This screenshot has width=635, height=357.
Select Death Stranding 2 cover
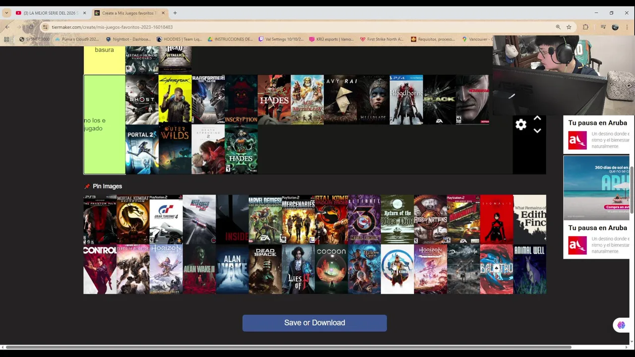(x=208, y=149)
